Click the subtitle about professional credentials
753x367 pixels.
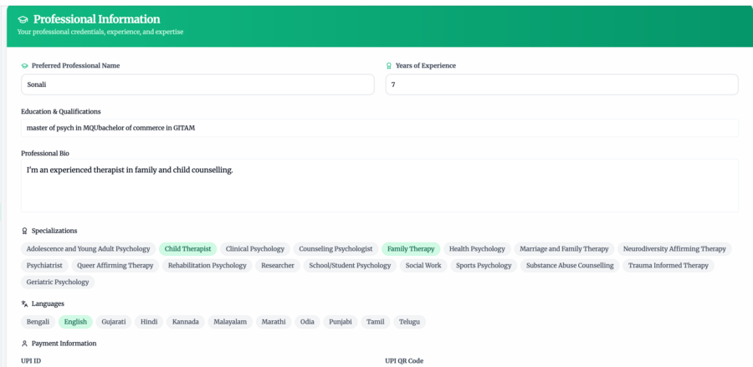tap(100, 32)
